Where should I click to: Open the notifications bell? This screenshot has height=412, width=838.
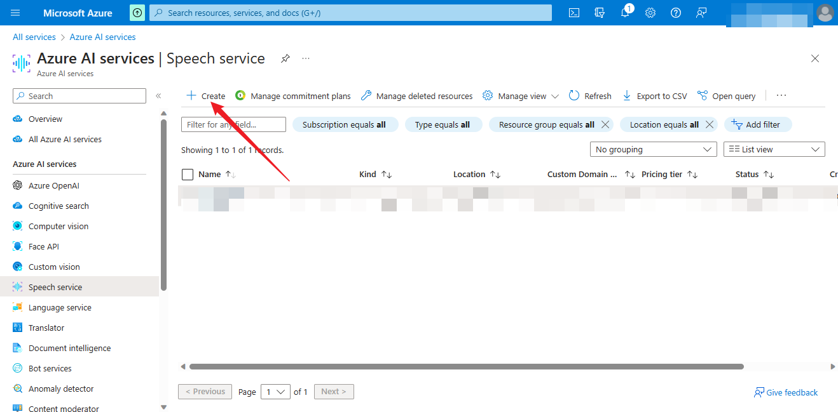click(x=625, y=13)
